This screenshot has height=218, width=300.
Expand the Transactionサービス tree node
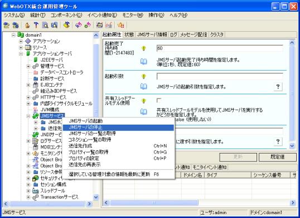point(28,197)
